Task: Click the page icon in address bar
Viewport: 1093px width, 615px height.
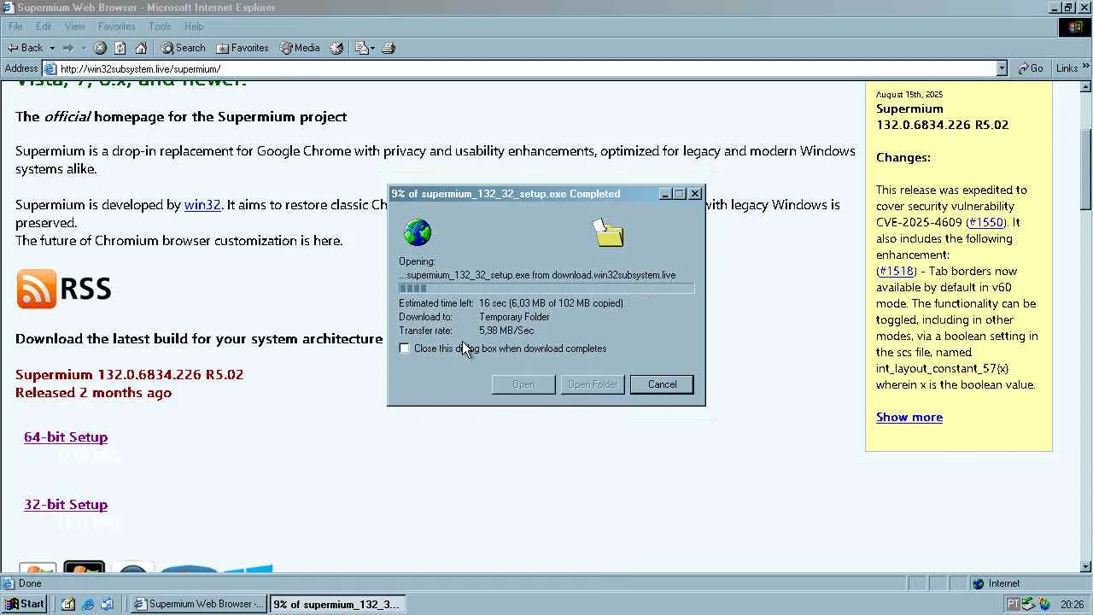Action: [x=50, y=68]
